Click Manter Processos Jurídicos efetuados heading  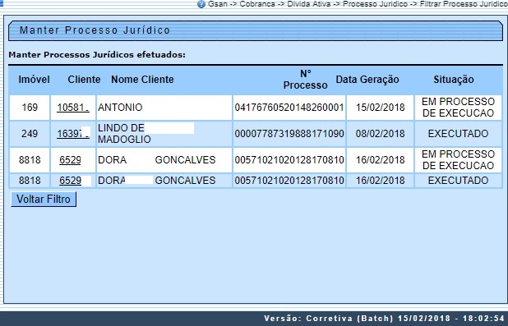[97, 55]
